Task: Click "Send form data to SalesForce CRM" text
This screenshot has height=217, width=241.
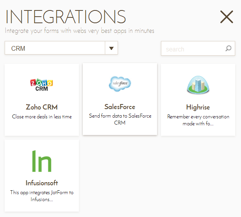Action: (x=120, y=119)
